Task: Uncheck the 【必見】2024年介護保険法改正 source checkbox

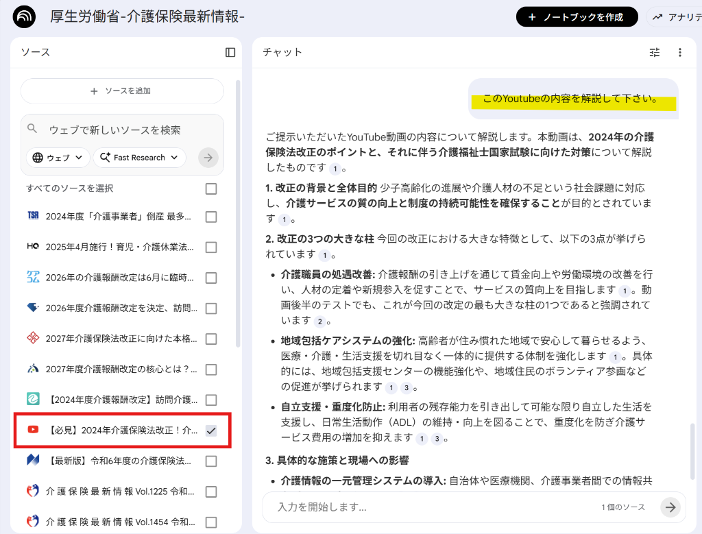Action: (x=211, y=430)
